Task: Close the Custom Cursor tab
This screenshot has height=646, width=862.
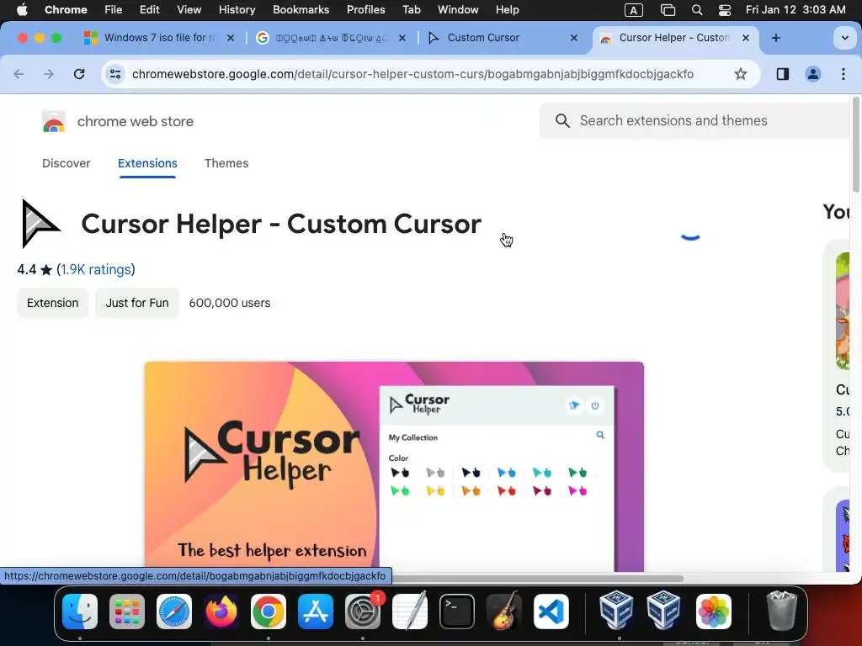Action: (574, 37)
